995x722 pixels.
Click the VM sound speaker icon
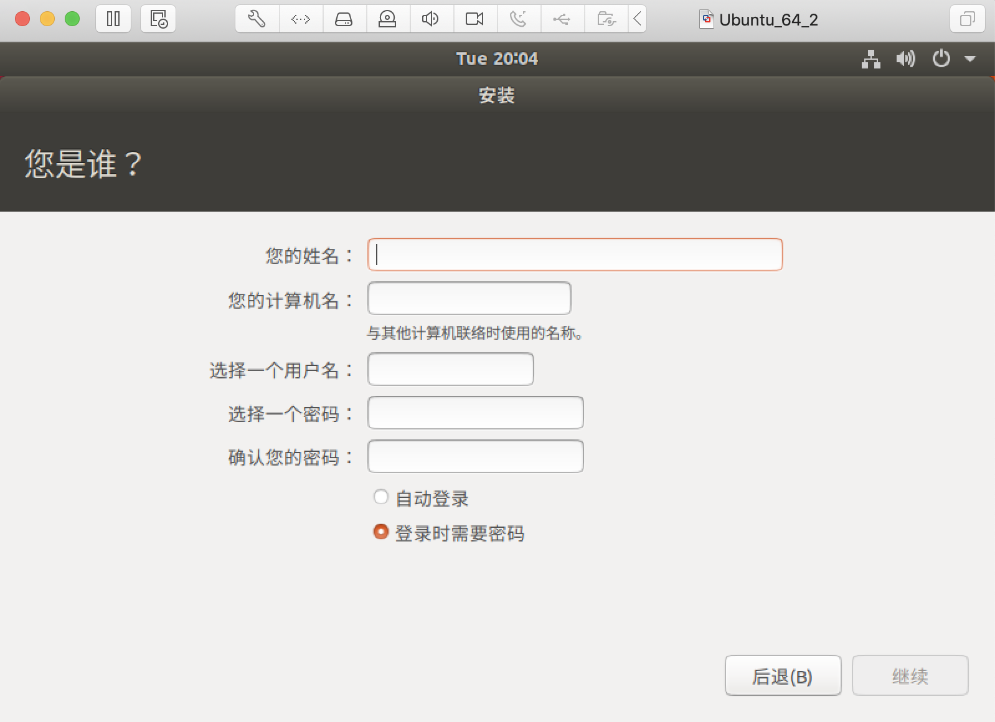[431, 19]
